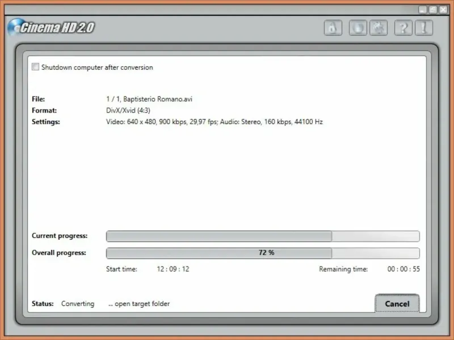Image resolution: width=454 pixels, height=340 pixels.
Task: Click the Overall progress: label
Action: (x=59, y=253)
